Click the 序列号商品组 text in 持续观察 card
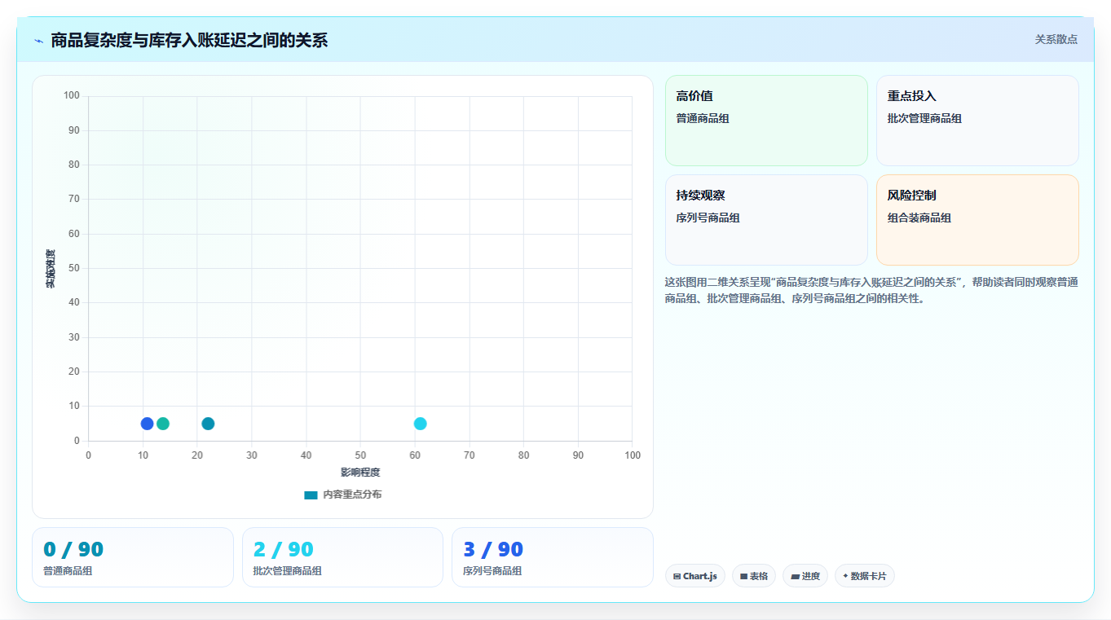The height and width of the screenshot is (620, 1111). click(x=708, y=218)
